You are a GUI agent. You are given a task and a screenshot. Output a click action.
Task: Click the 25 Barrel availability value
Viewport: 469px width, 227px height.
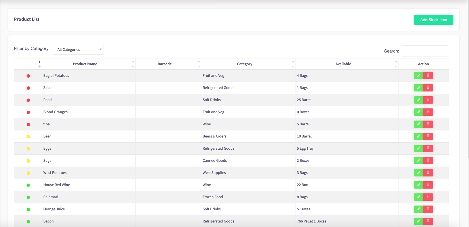pyautogui.click(x=304, y=100)
